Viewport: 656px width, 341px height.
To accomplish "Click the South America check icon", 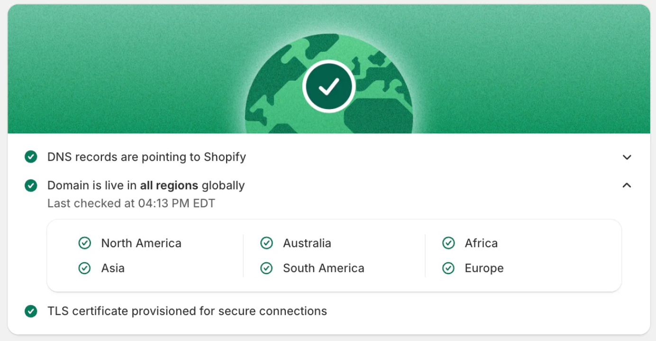I will (266, 268).
